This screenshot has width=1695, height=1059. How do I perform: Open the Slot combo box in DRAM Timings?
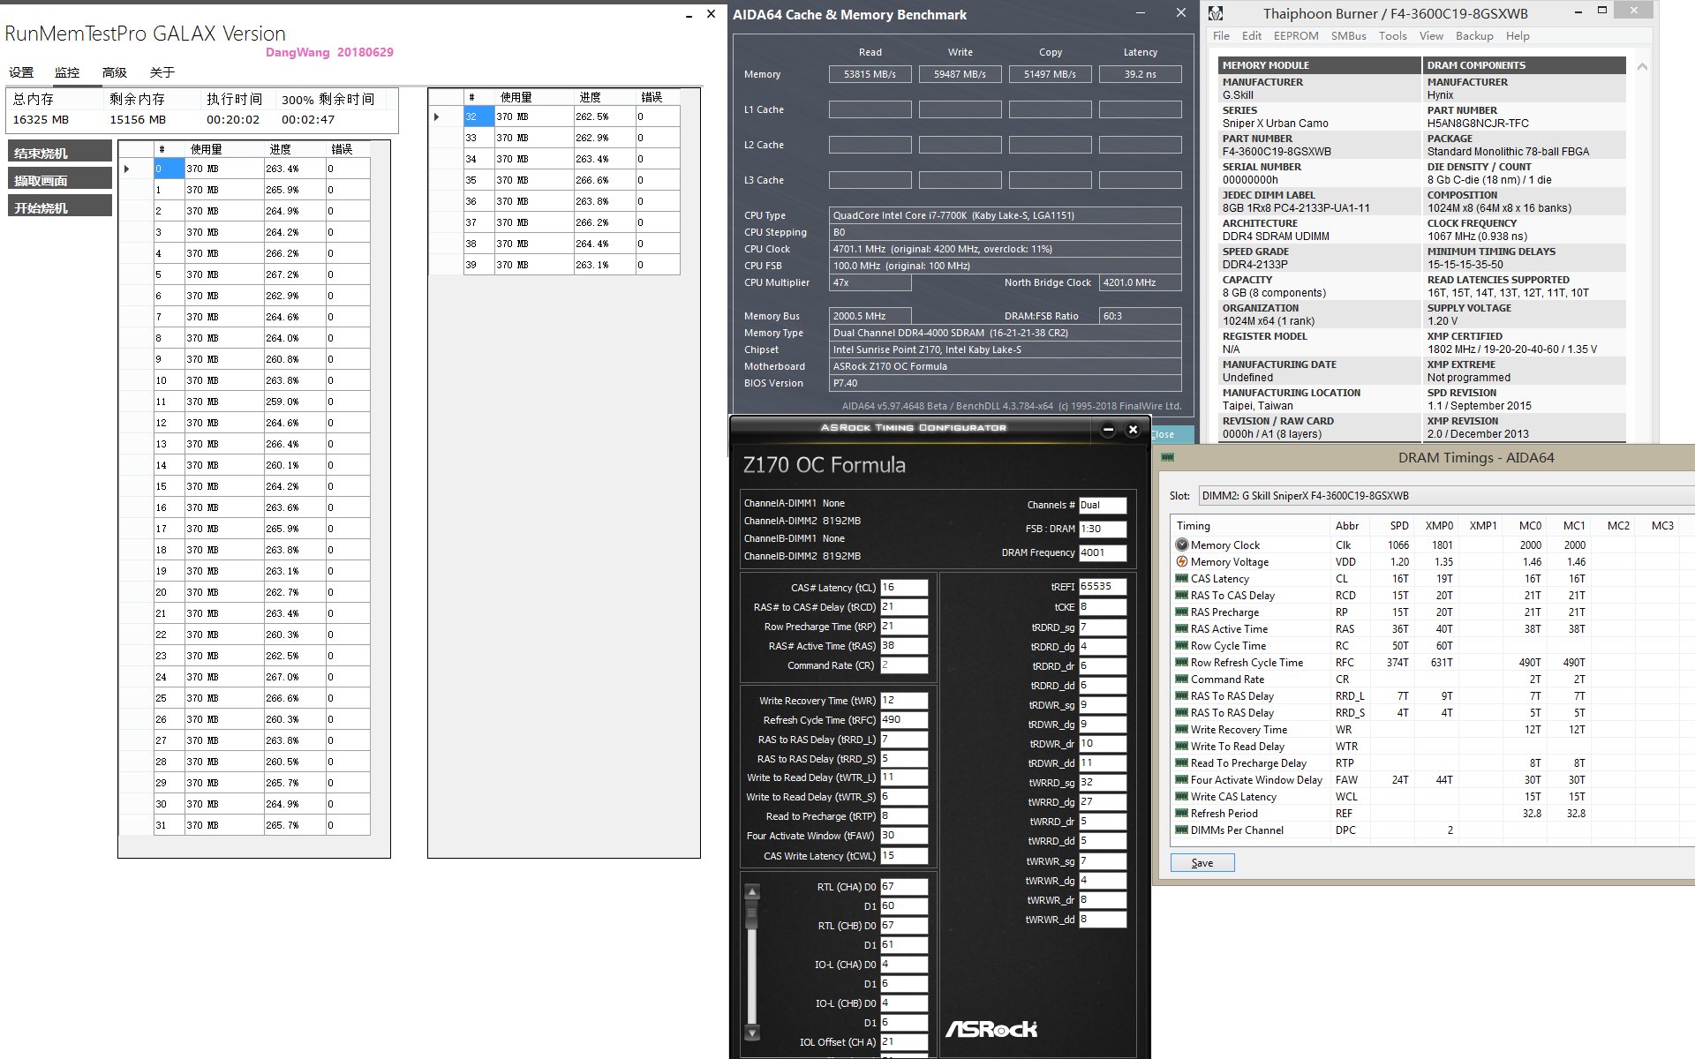[x=1446, y=495]
